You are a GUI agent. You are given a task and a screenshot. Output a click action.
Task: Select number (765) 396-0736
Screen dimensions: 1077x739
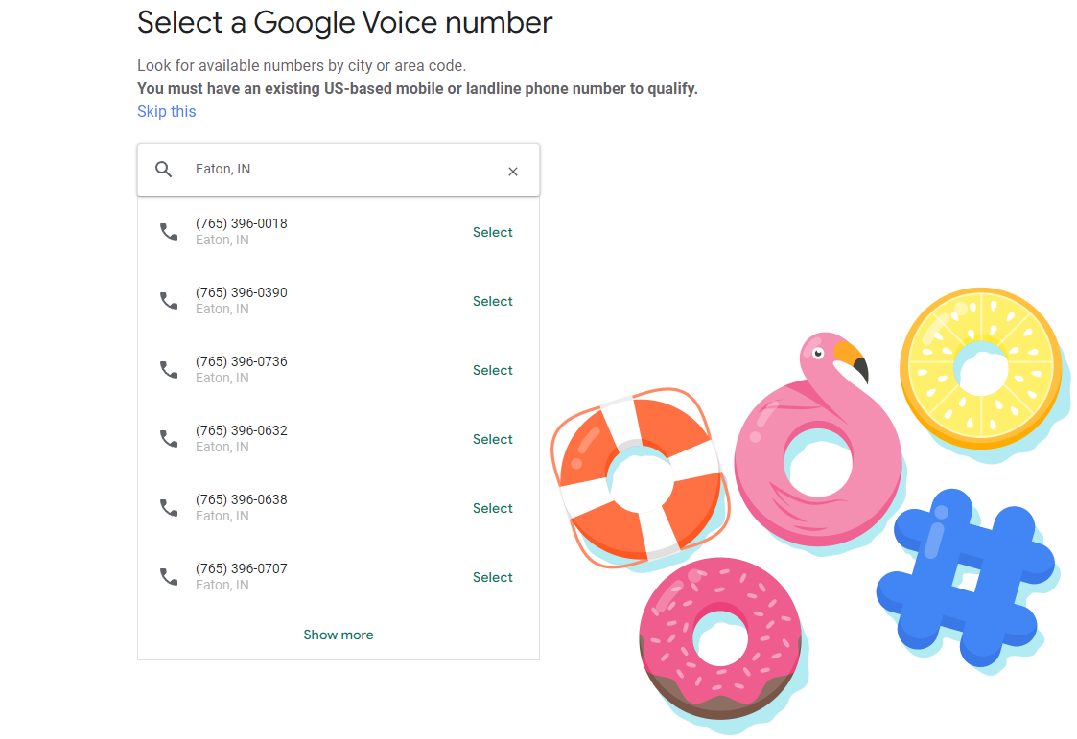point(492,369)
